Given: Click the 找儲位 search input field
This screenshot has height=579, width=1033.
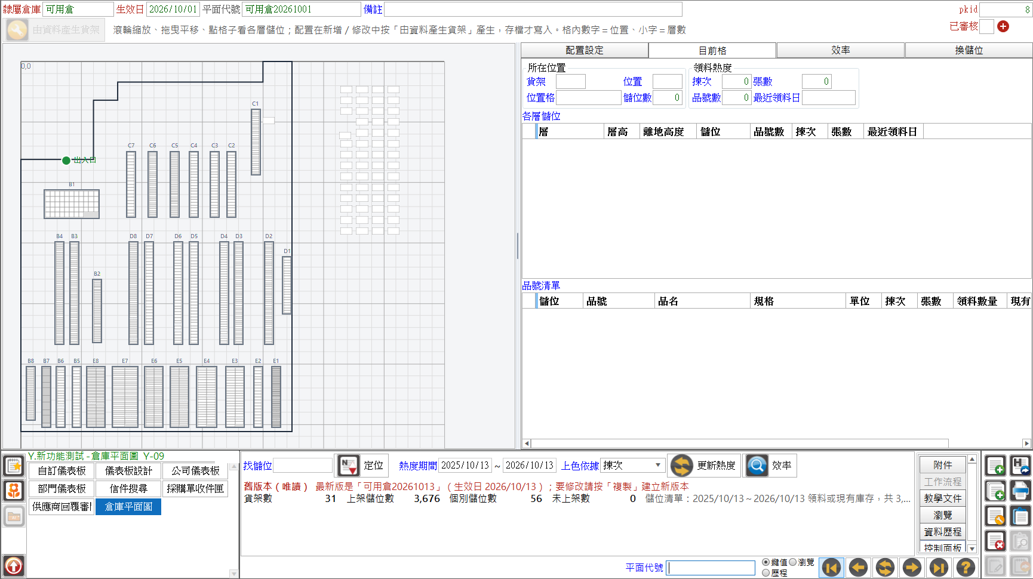Looking at the screenshot, I should pyautogui.click(x=303, y=466).
